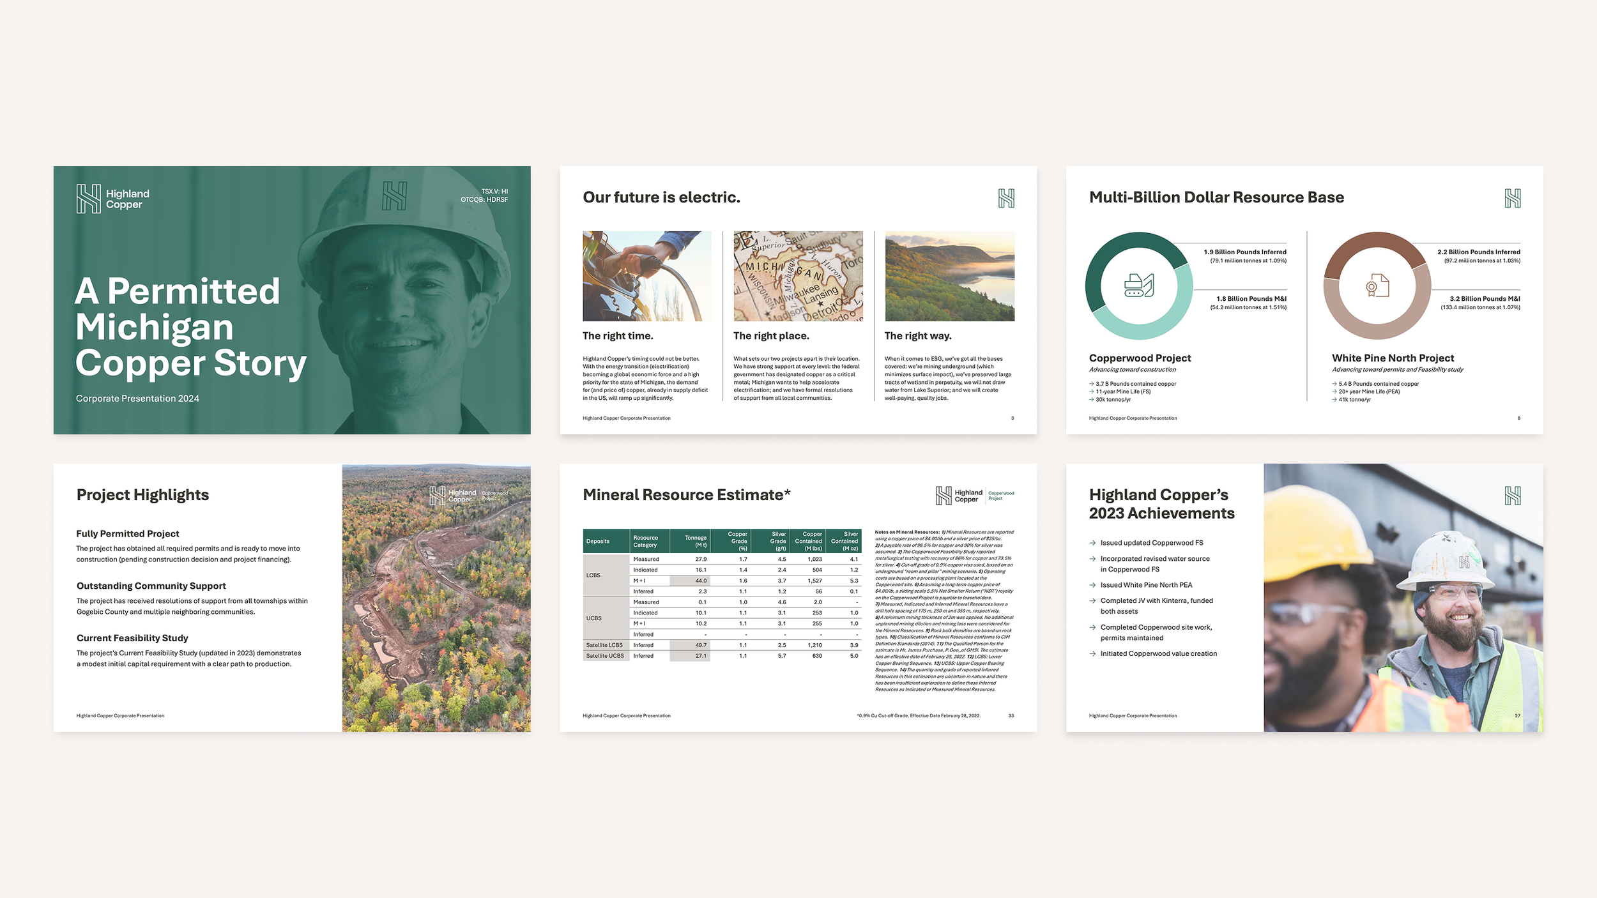Click the 'Project Highlights' heading
The width and height of the screenshot is (1597, 898).
pyautogui.click(x=142, y=495)
